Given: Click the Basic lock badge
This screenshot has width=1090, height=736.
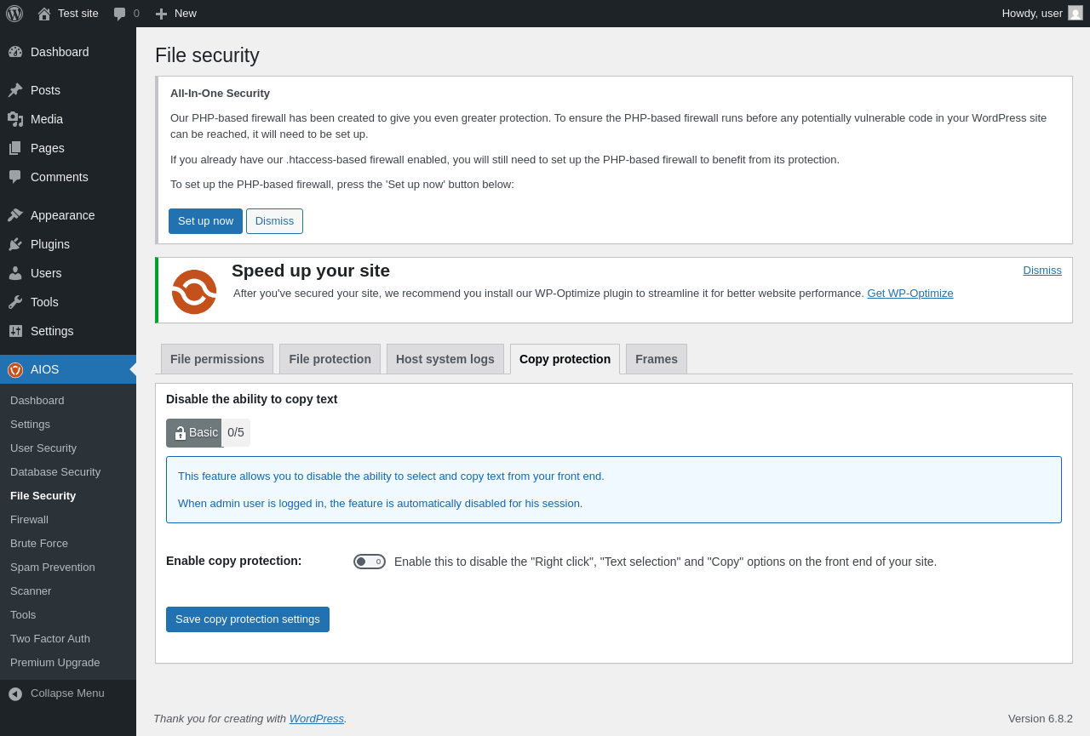Looking at the screenshot, I should 194,432.
